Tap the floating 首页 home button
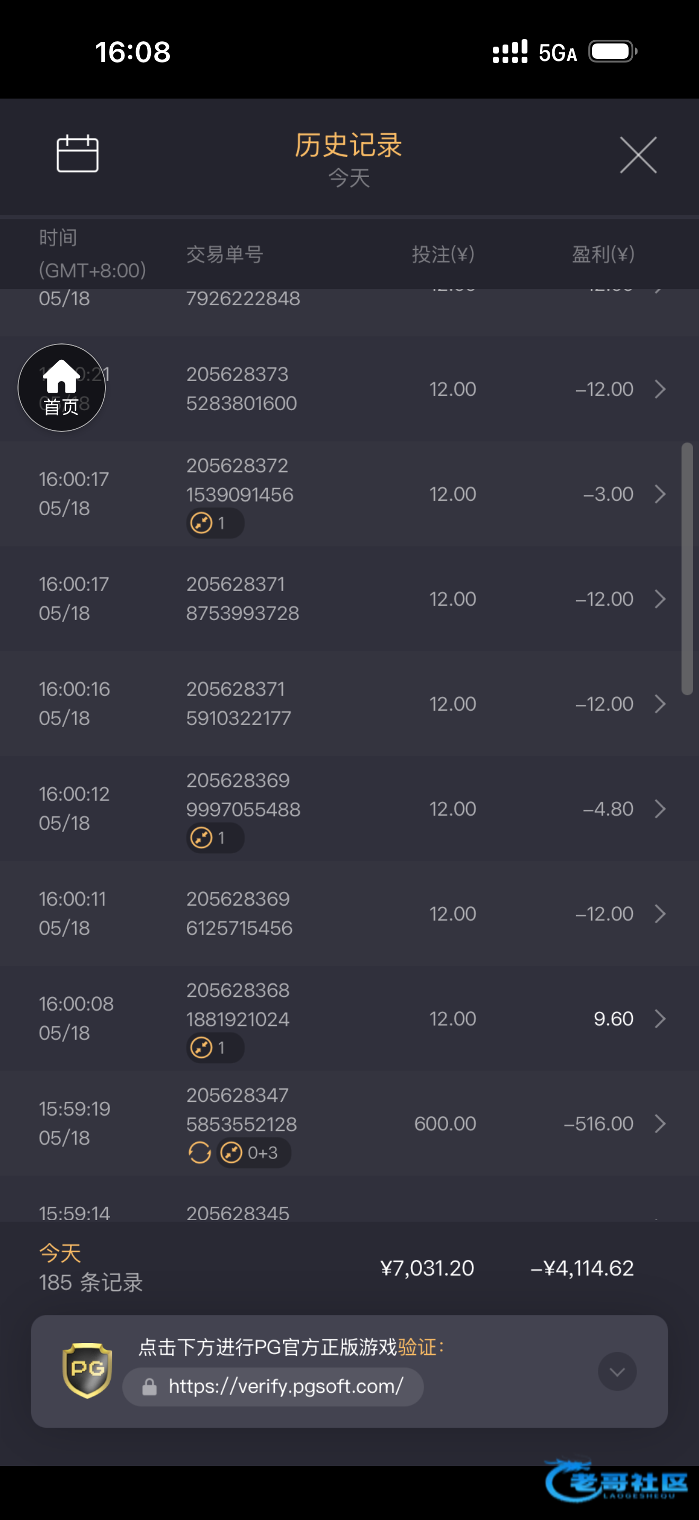699x1520 pixels. click(61, 387)
